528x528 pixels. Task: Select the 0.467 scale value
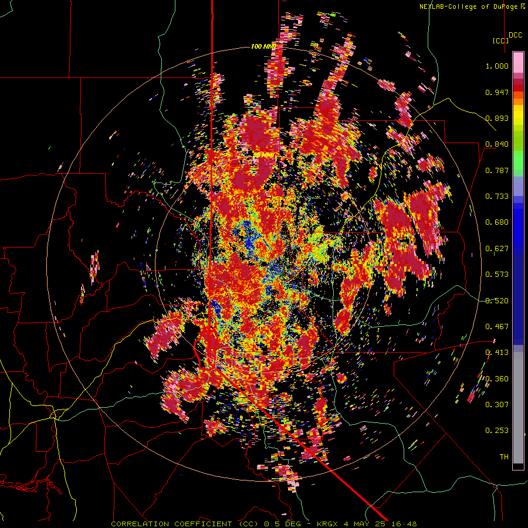pos(497,327)
